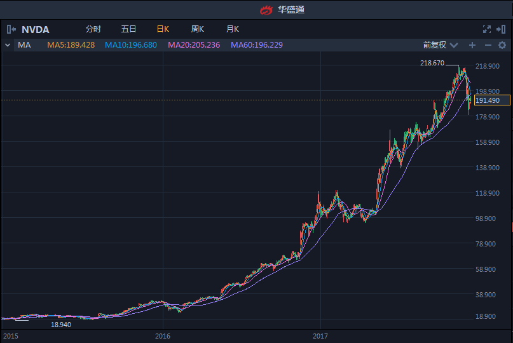
Task: Zoom out chart with minus icon
Action: click(488, 45)
